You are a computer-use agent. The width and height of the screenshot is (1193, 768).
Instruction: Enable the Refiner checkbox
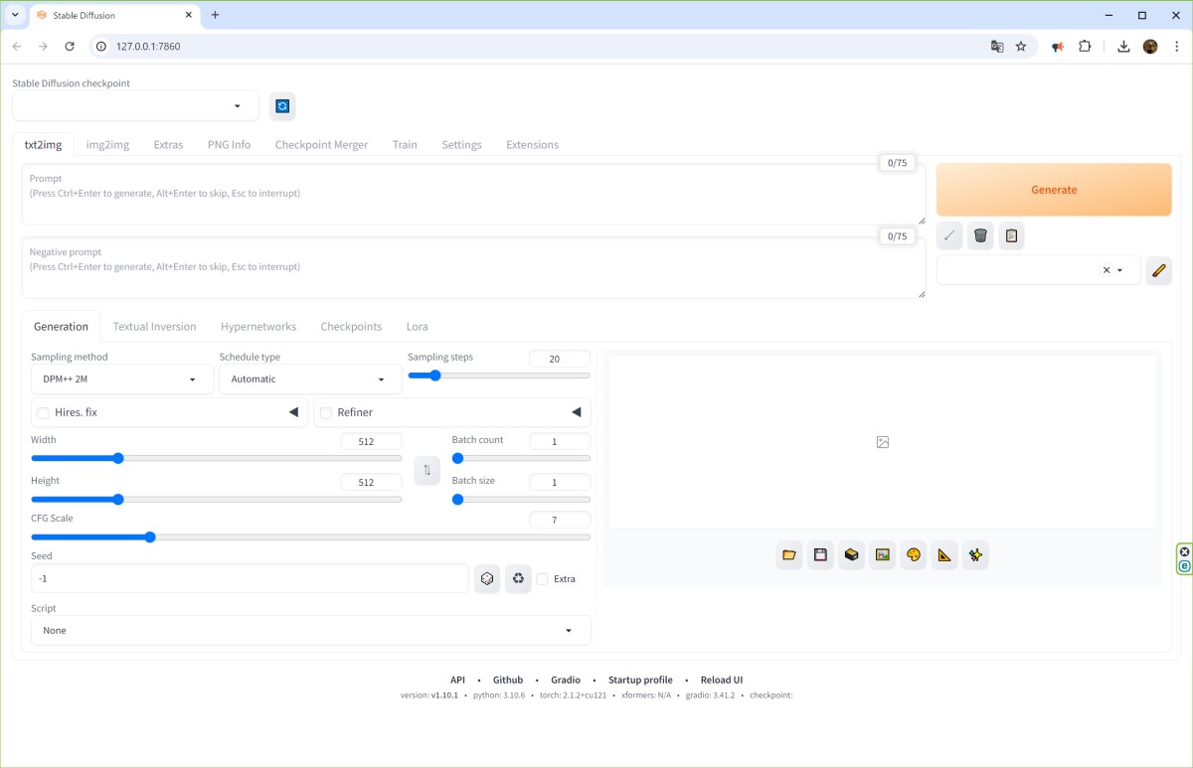tap(325, 412)
